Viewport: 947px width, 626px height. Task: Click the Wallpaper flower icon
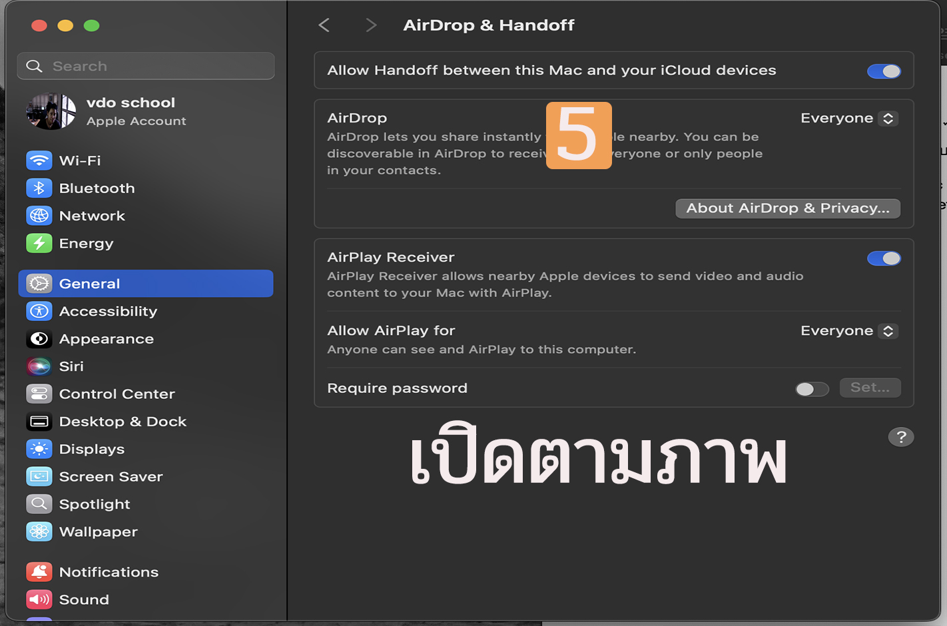pyautogui.click(x=39, y=532)
